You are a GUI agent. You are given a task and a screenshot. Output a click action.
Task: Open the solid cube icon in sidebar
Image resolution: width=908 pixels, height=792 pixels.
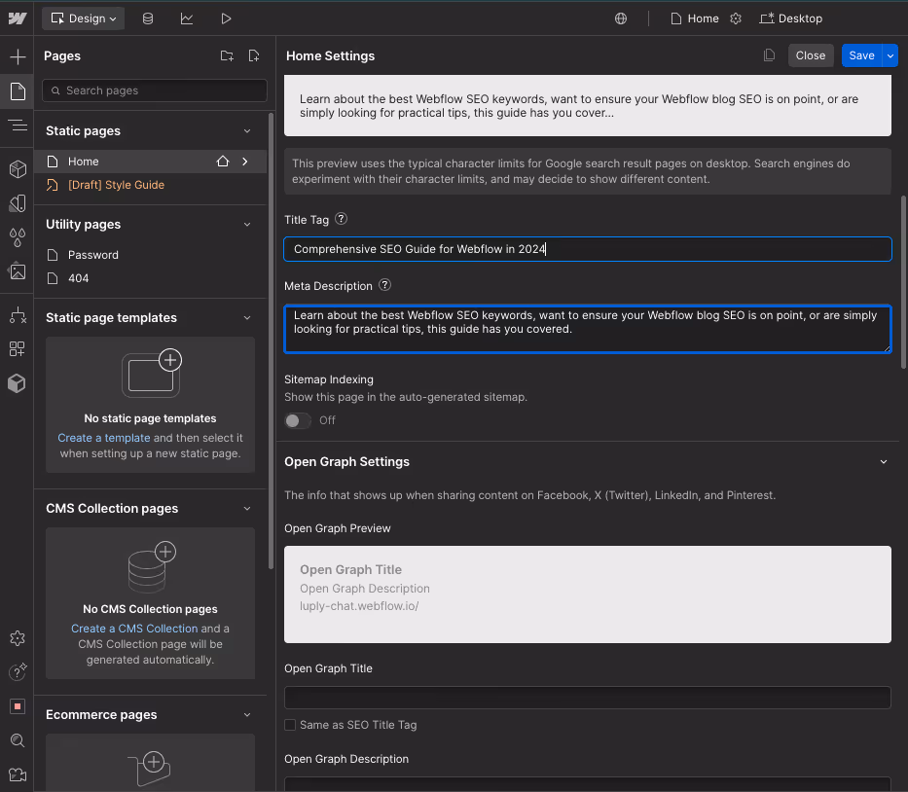(x=18, y=383)
